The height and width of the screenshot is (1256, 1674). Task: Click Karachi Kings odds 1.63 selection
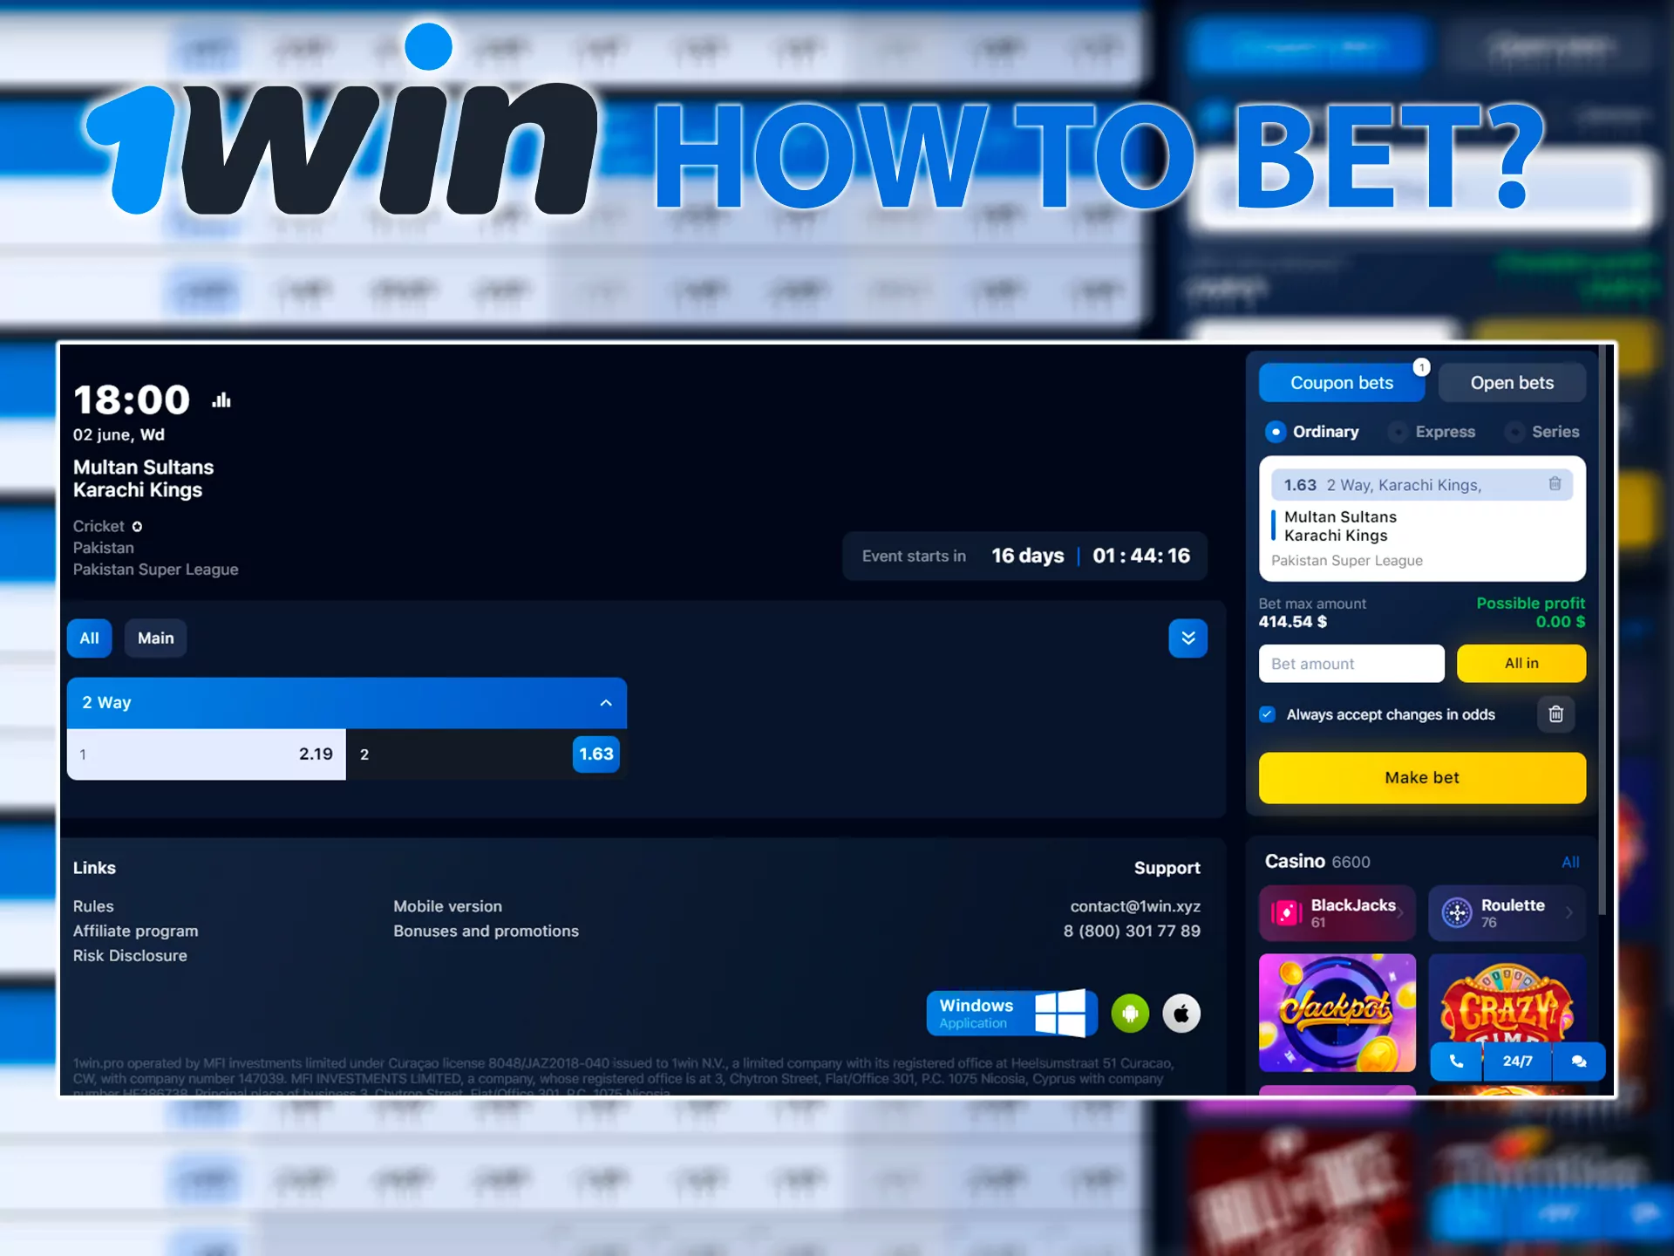coord(595,754)
